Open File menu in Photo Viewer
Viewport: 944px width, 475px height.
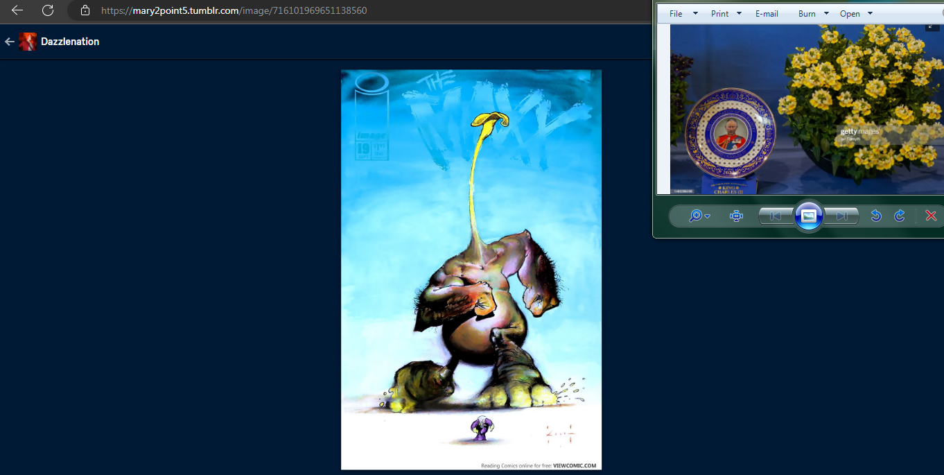[676, 14]
